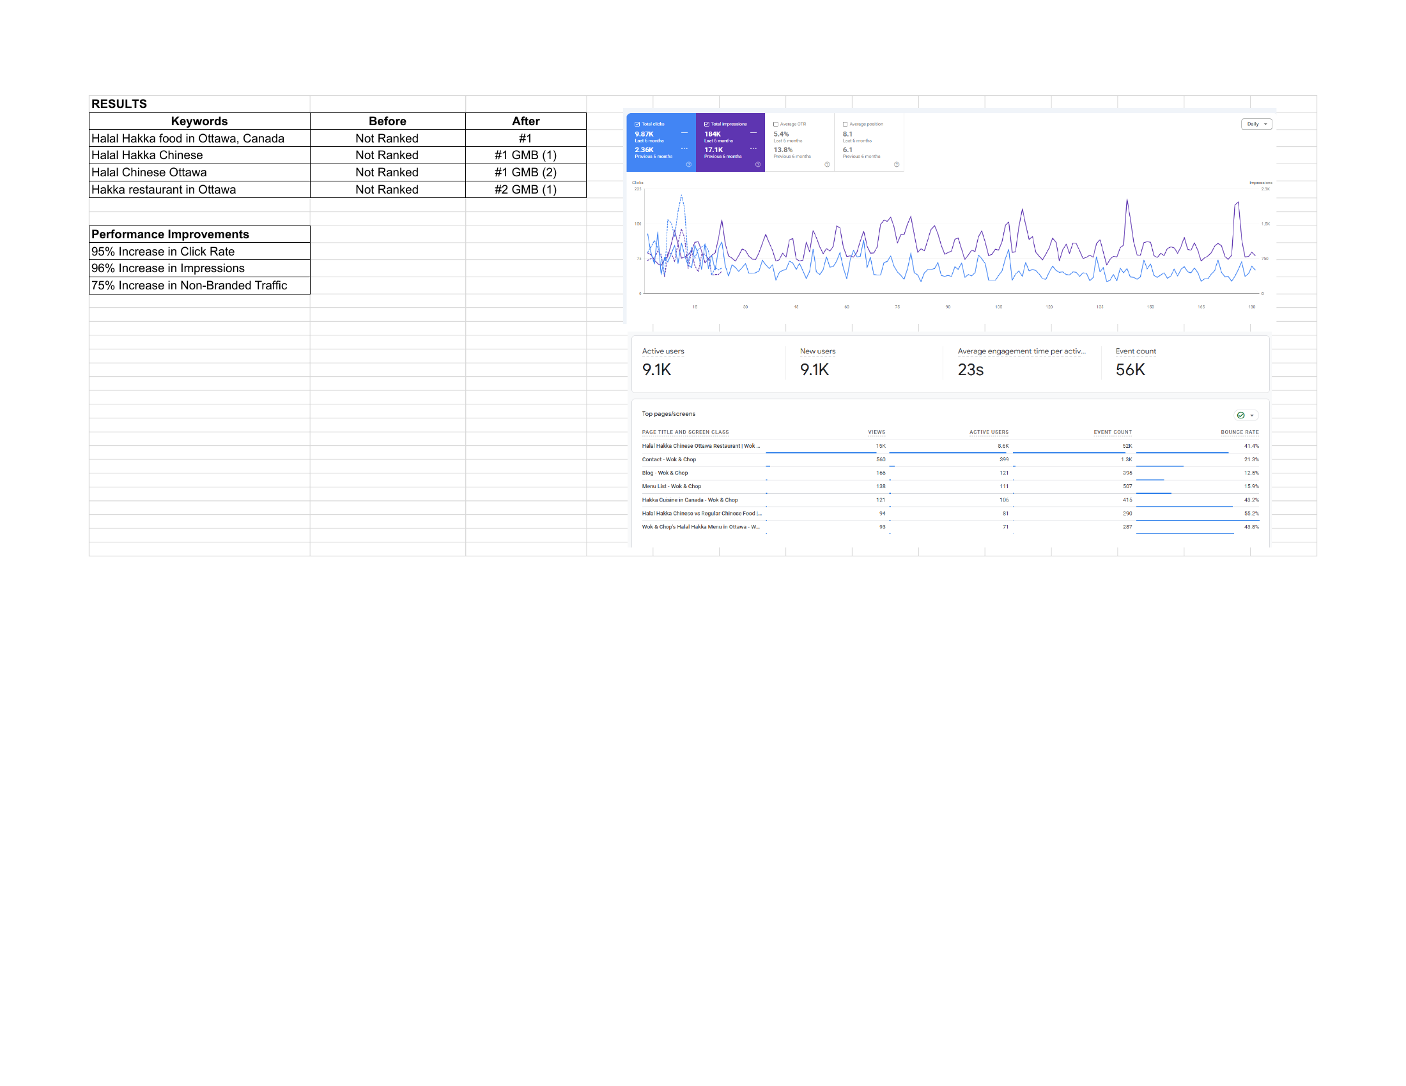1406x1086 pixels.
Task: Select the Average engagement time metric label
Action: (x=1022, y=351)
